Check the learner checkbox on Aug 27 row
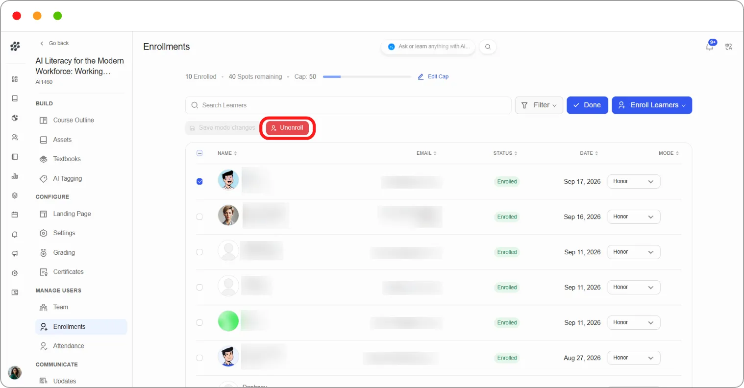Viewport: 744px width, 388px height. (x=199, y=358)
